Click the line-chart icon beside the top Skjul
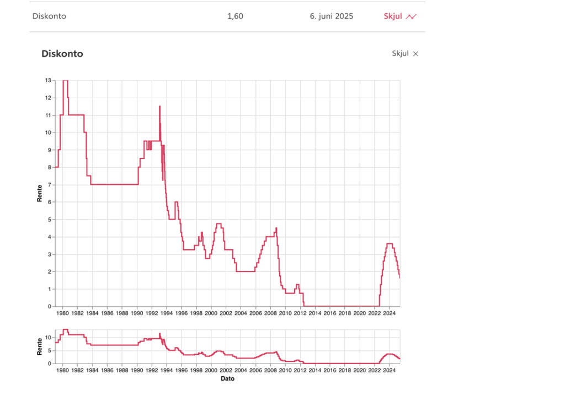This screenshot has height=400, width=565. point(411,17)
